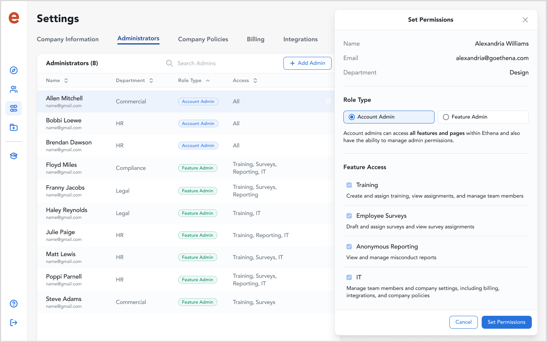Select the Feature Admin radio option
The image size is (547, 342).
(483, 117)
